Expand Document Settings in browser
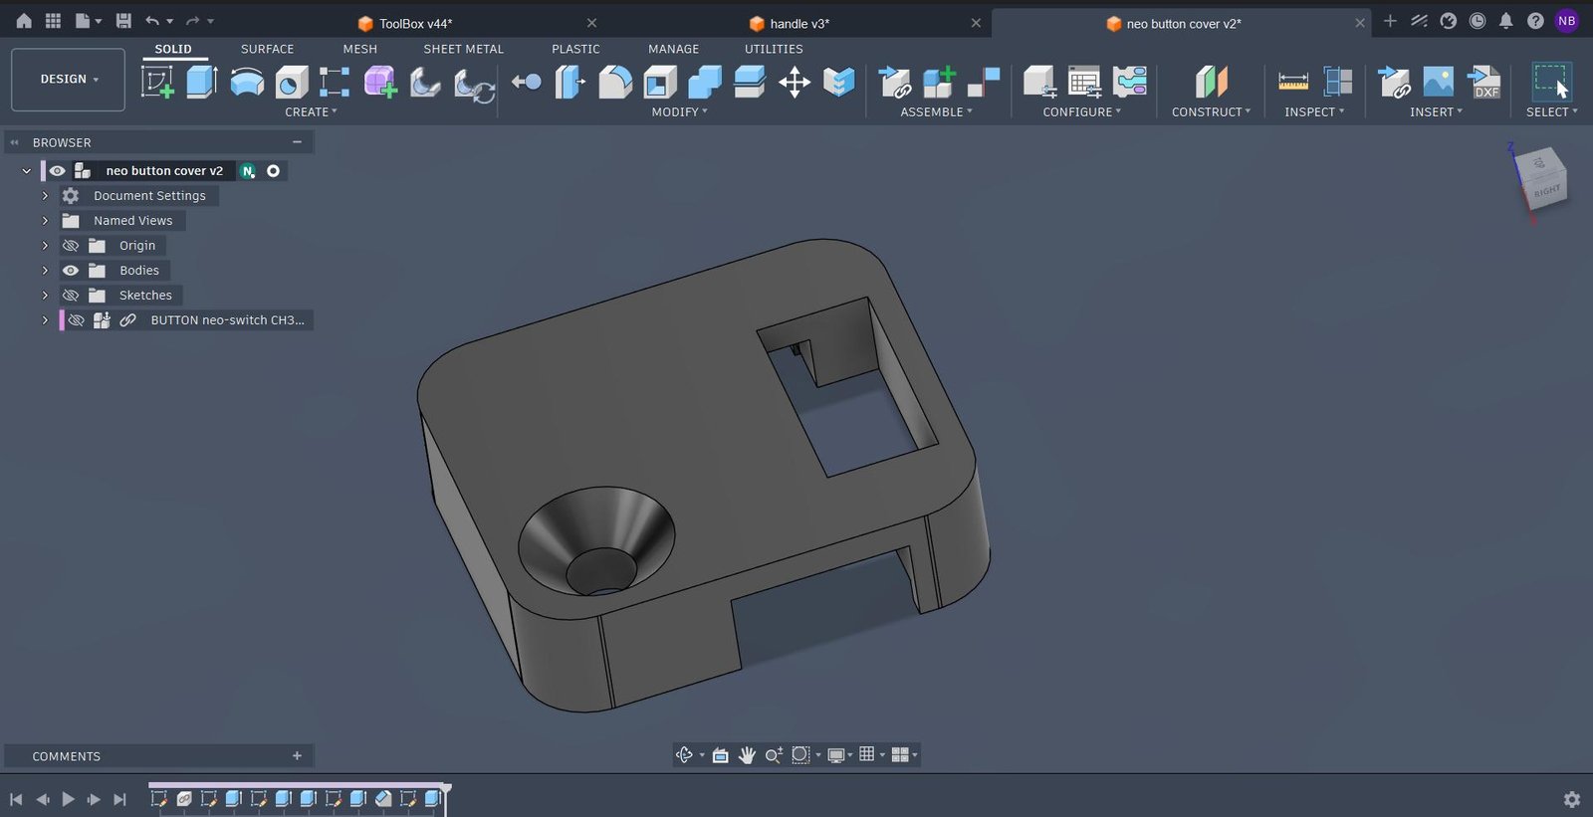This screenshot has width=1593, height=817. (x=45, y=196)
